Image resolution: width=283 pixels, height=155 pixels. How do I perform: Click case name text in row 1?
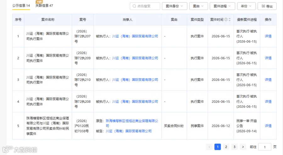(x=48, y=36)
